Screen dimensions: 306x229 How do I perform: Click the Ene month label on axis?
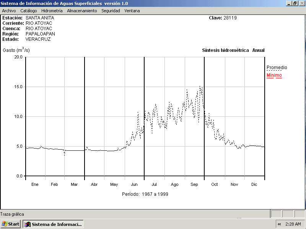[x=35, y=184]
